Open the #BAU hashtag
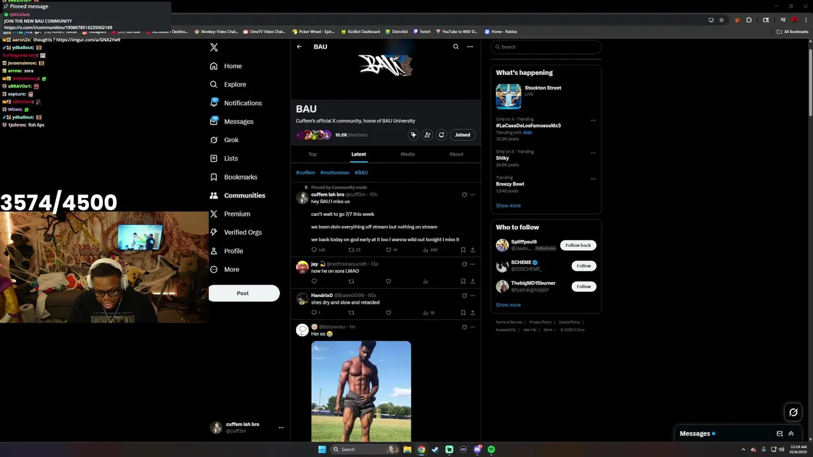Screen dimensions: 813x457 (x=361, y=173)
